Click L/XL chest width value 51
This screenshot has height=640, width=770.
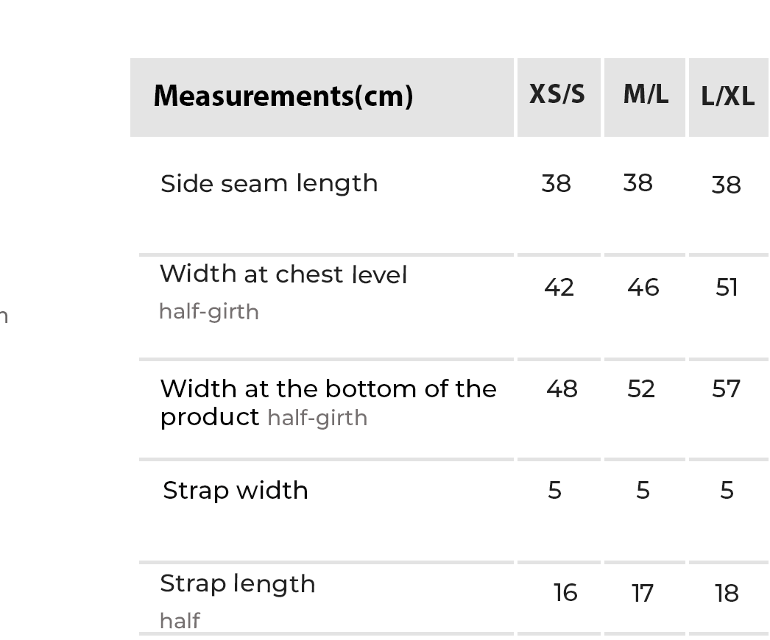pyautogui.click(x=727, y=287)
